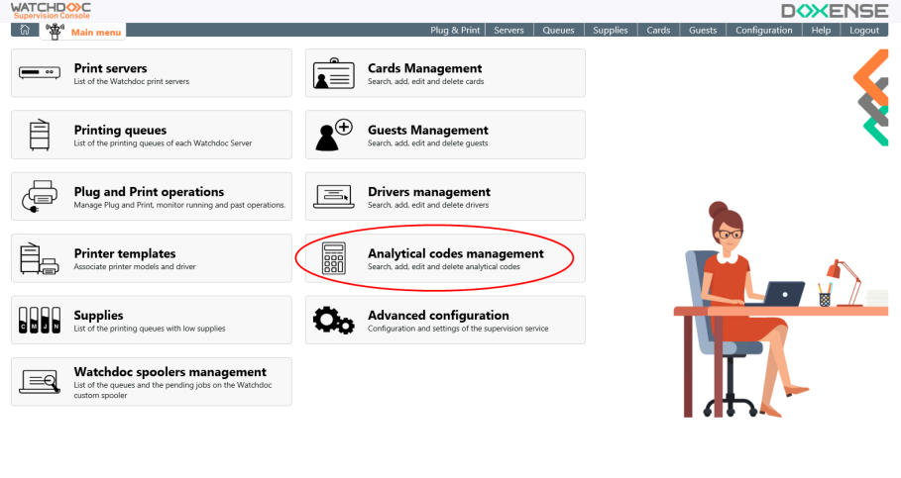
Task: Open the Plug & Print menu
Action: (x=455, y=31)
